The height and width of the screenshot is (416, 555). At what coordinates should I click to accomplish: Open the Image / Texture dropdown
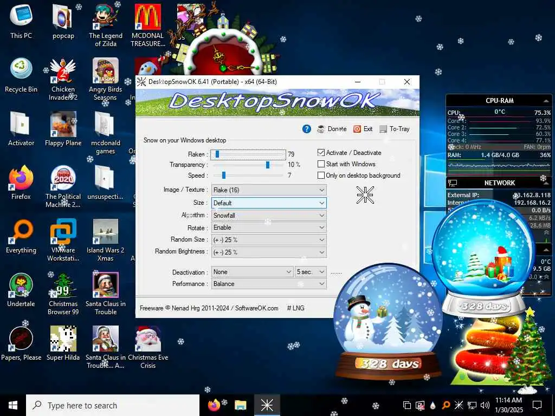click(269, 190)
